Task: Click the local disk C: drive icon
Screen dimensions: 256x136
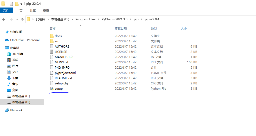Action: [x=9, y=96]
